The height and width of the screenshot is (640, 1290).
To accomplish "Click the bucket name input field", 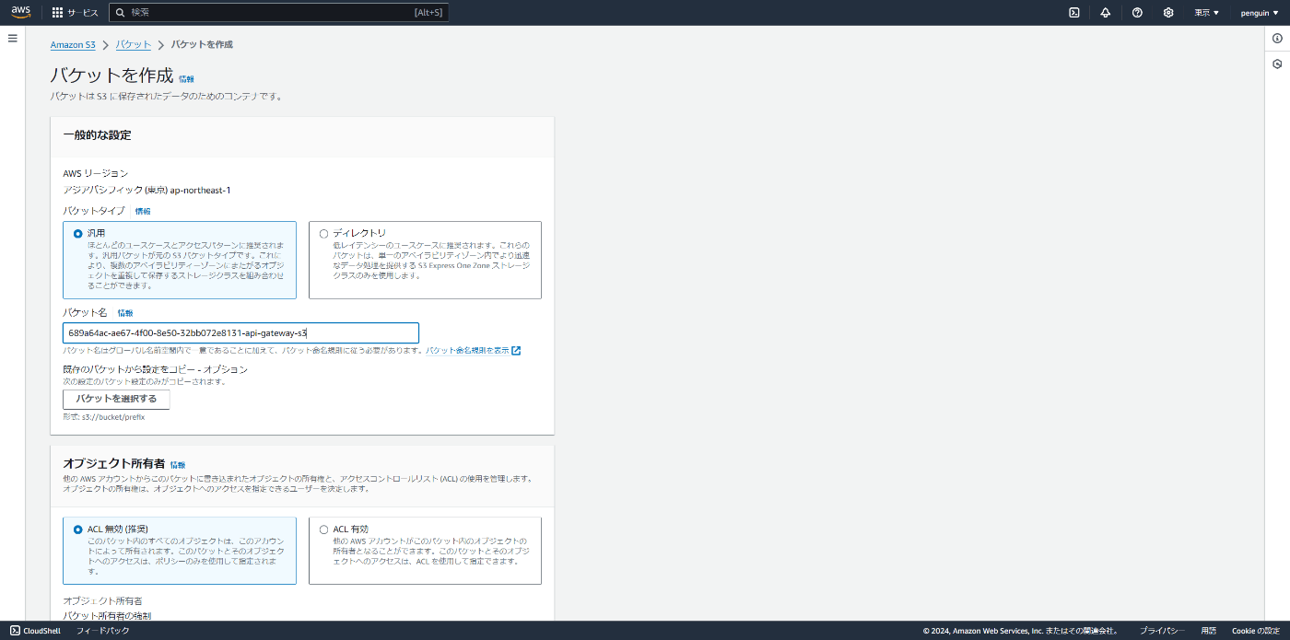I will point(240,332).
